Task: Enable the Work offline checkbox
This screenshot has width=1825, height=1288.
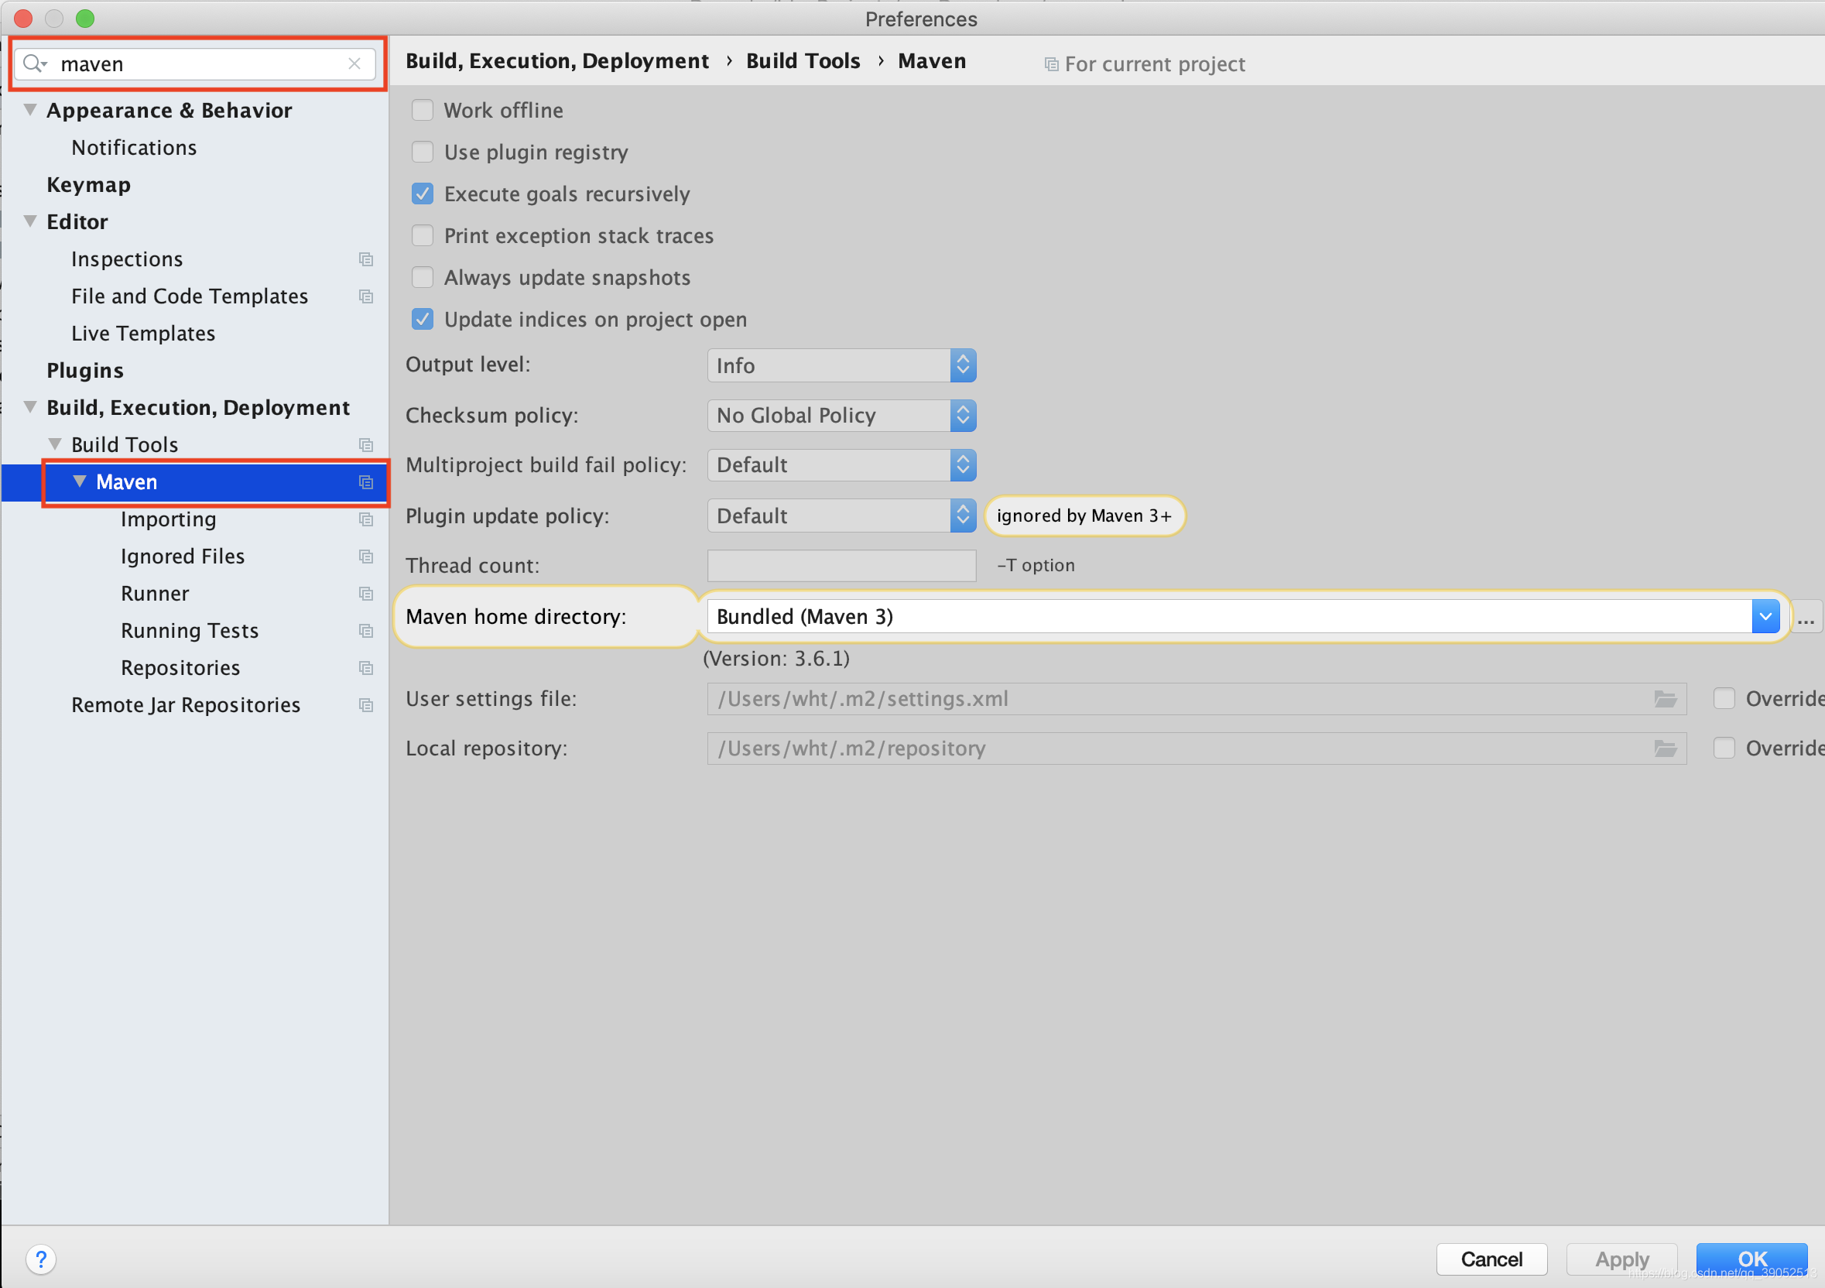Action: pos(422,110)
